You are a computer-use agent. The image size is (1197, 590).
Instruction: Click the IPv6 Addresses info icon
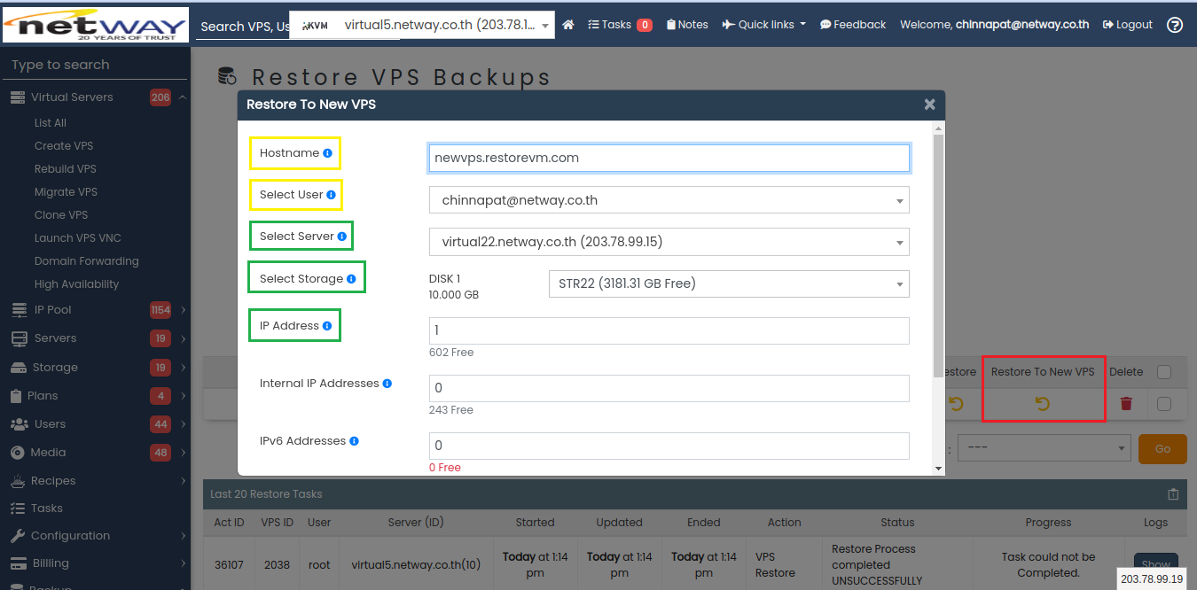pyautogui.click(x=354, y=441)
